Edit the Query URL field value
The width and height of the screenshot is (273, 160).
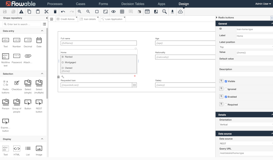click(x=245, y=153)
